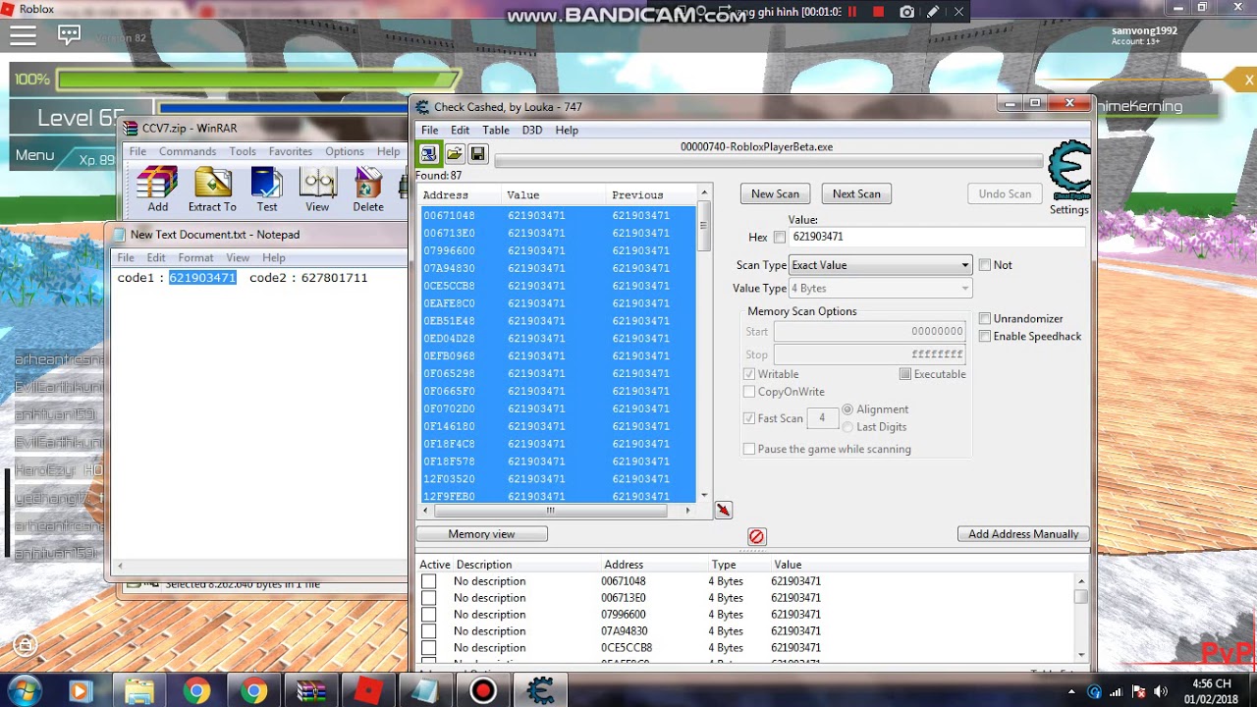
Task: Click the WinRAR icon on the taskbar
Action: coord(310,691)
